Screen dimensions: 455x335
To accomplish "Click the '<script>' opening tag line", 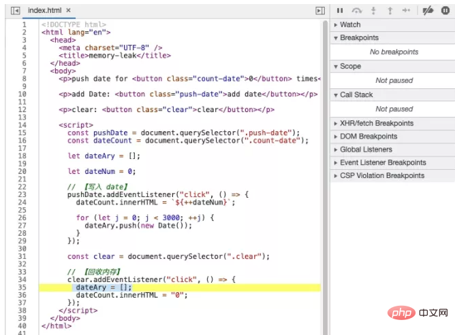I will click(76, 125).
